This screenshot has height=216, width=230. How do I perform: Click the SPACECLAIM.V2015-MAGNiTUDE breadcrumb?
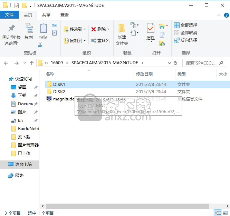pos(105,63)
